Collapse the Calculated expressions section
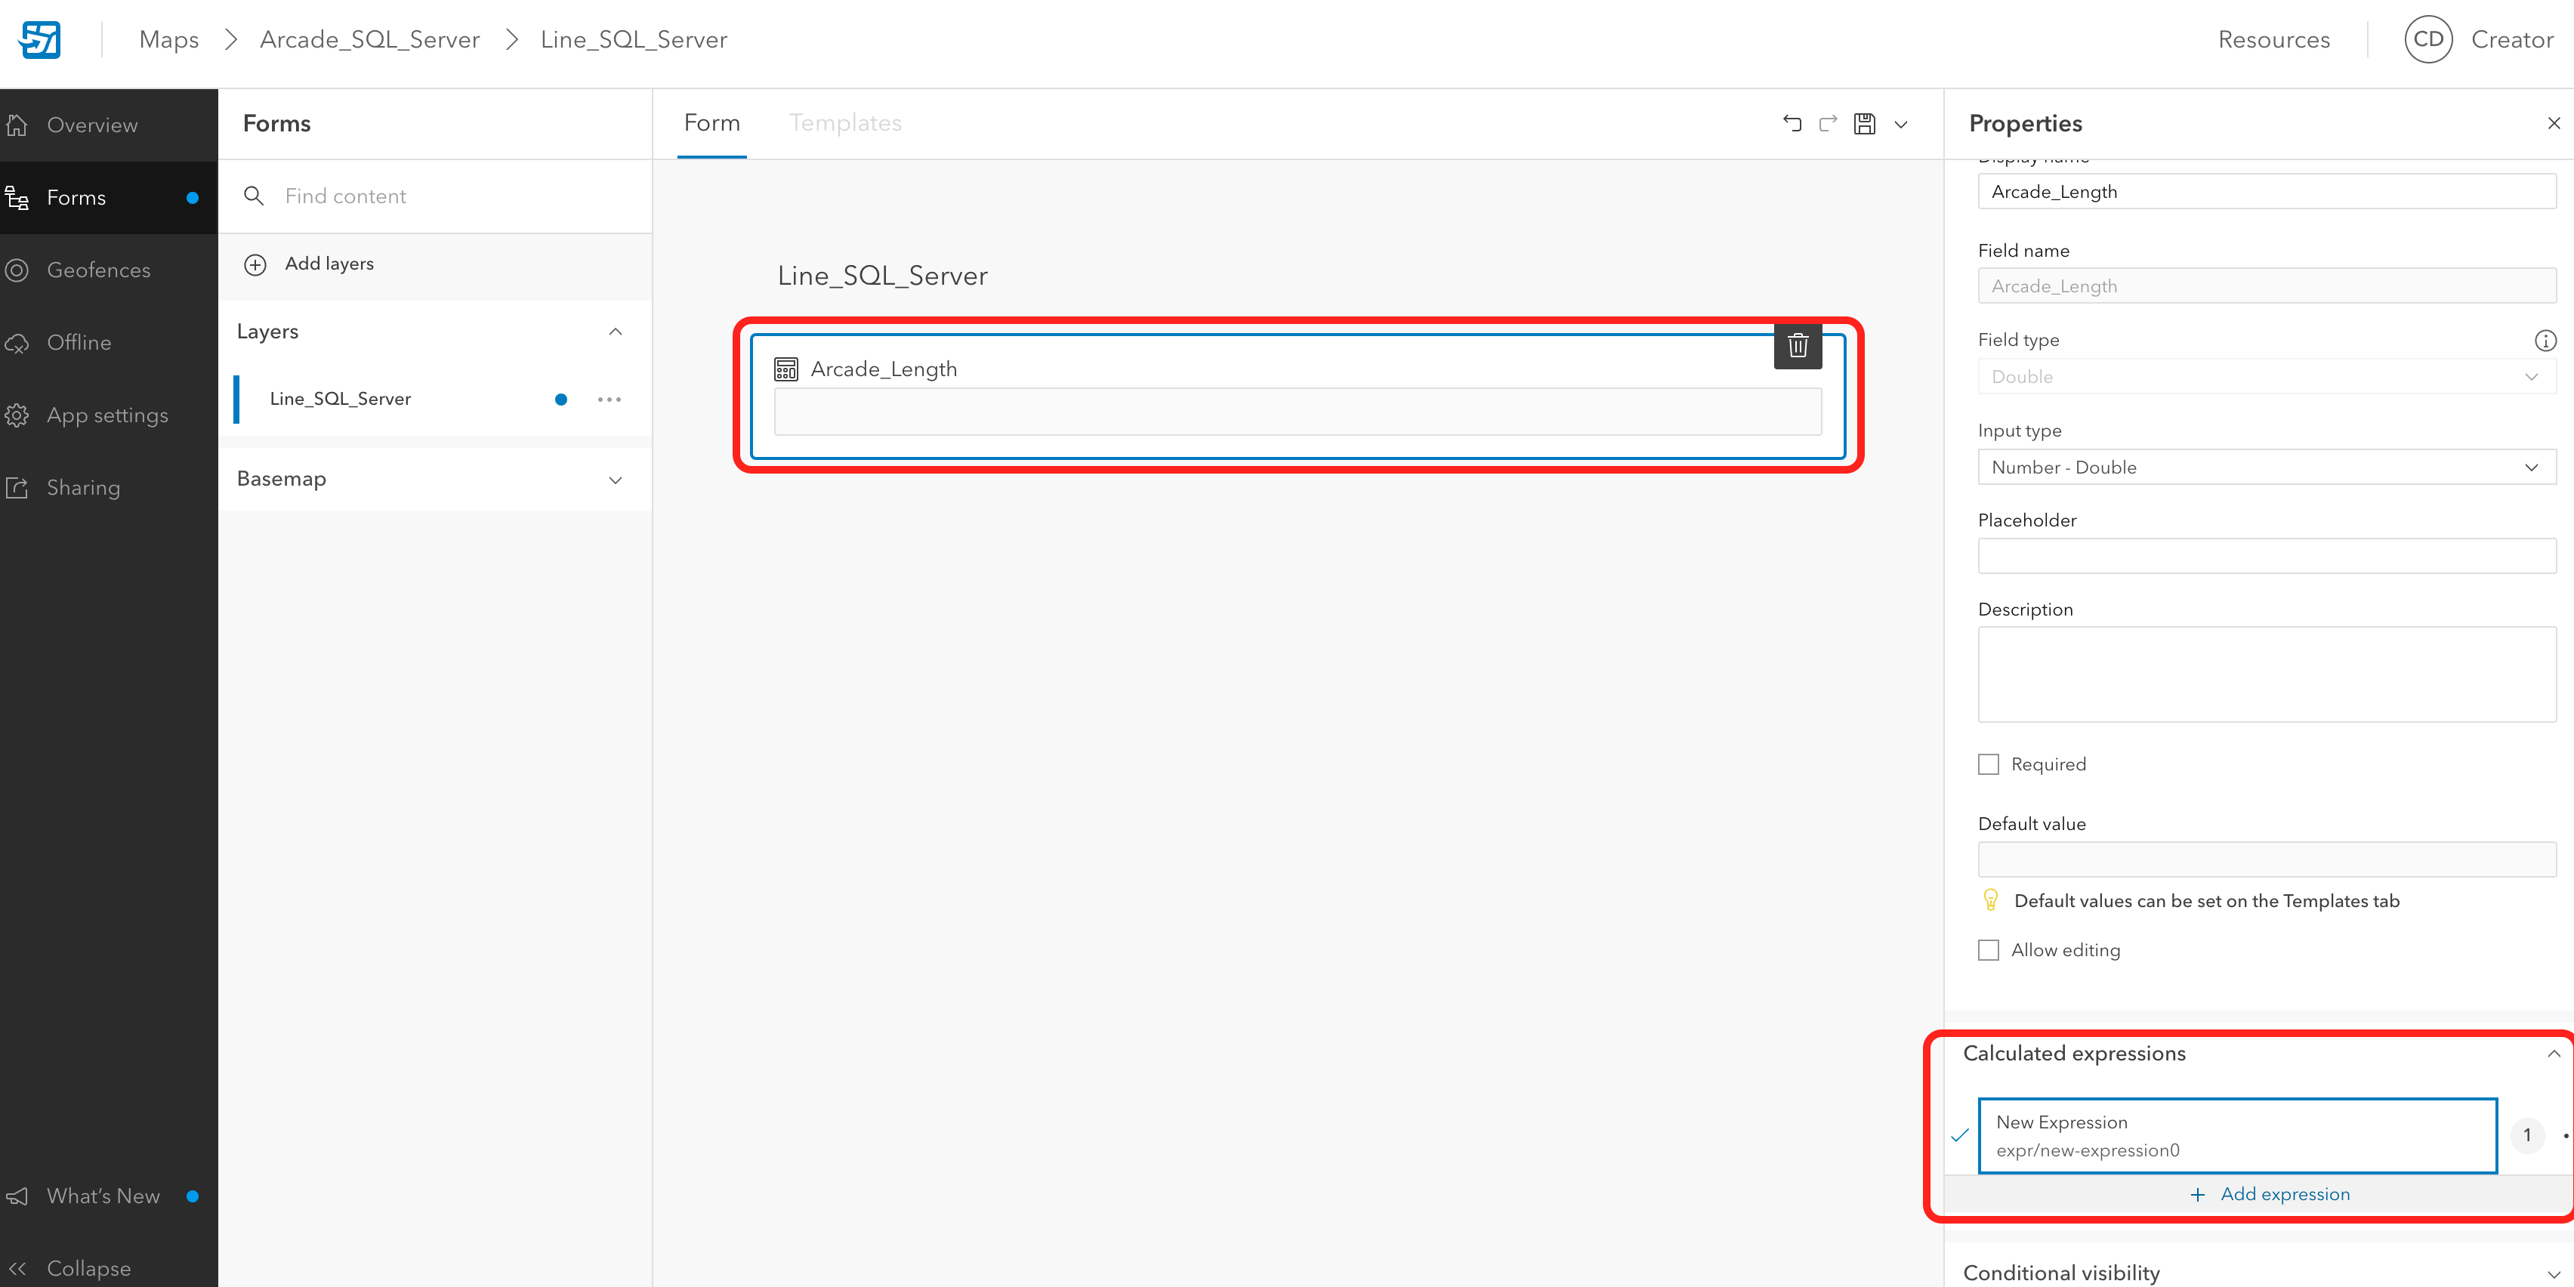2574x1287 pixels. click(2553, 1054)
